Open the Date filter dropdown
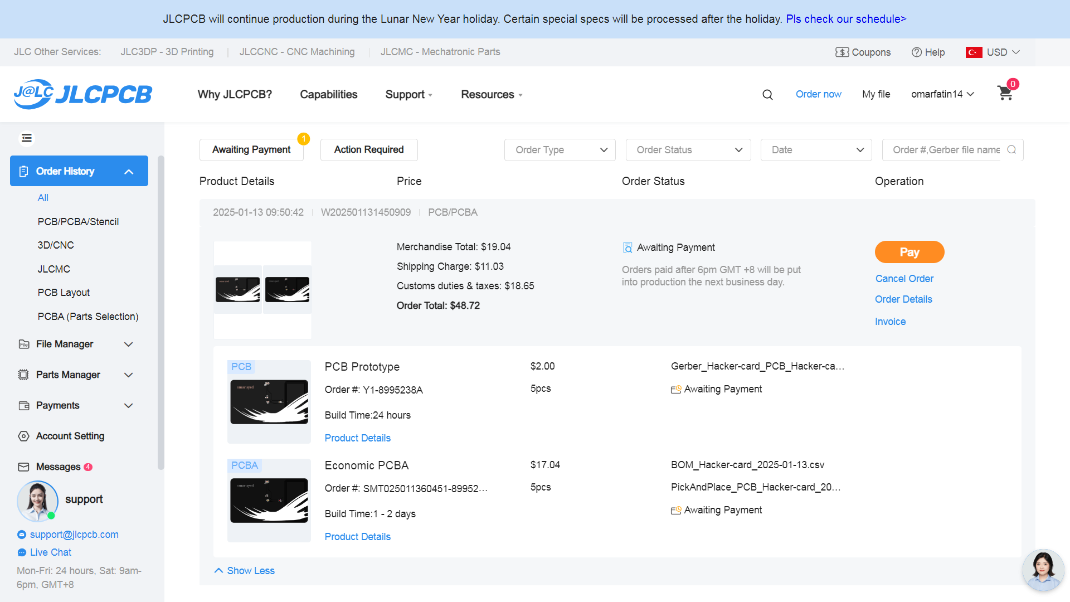 816,150
